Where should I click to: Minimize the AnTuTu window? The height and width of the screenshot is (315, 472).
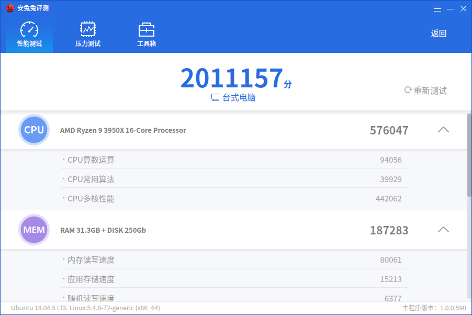pyautogui.click(x=451, y=9)
